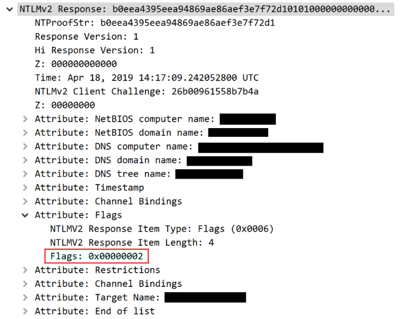Click the Z: 000000000000 field row
416x319 pixels.
(x=76, y=64)
